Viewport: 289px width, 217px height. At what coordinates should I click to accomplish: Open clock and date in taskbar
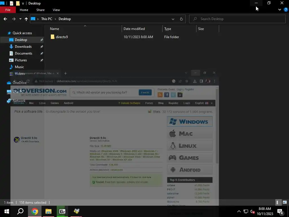point(265,211)
